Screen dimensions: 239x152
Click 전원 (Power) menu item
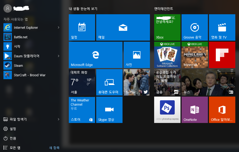tap(13, 139)
